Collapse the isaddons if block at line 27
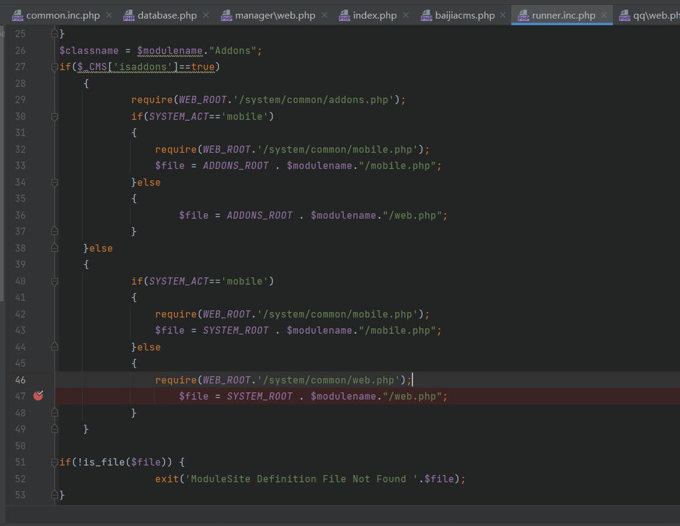The height and width of the screenshot is (526, 680). [x=54, y=67]
